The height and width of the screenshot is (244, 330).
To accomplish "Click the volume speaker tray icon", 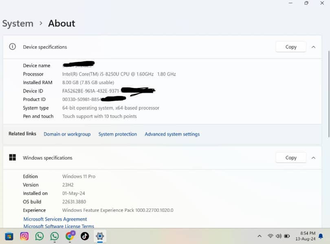I will 279,236.
